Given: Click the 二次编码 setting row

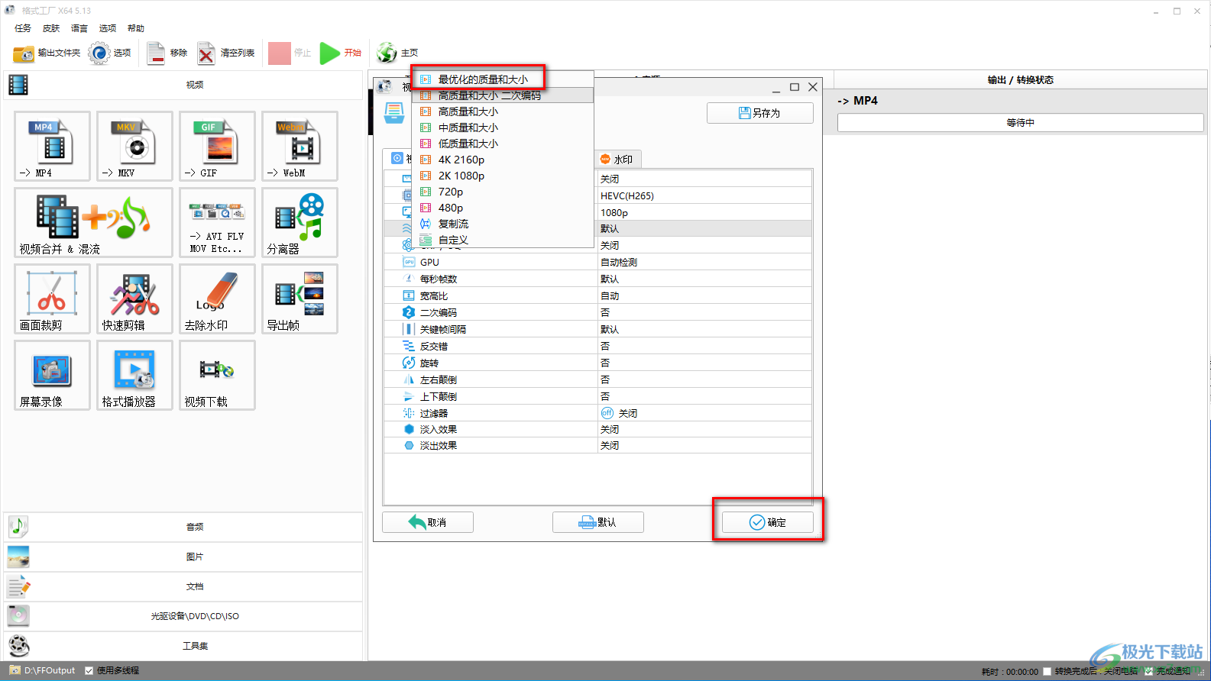Looking at the screenshot, I should tap(598, 312).
